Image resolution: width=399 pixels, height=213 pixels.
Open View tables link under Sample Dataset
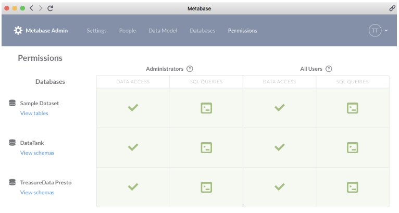[x=34, y=113]
